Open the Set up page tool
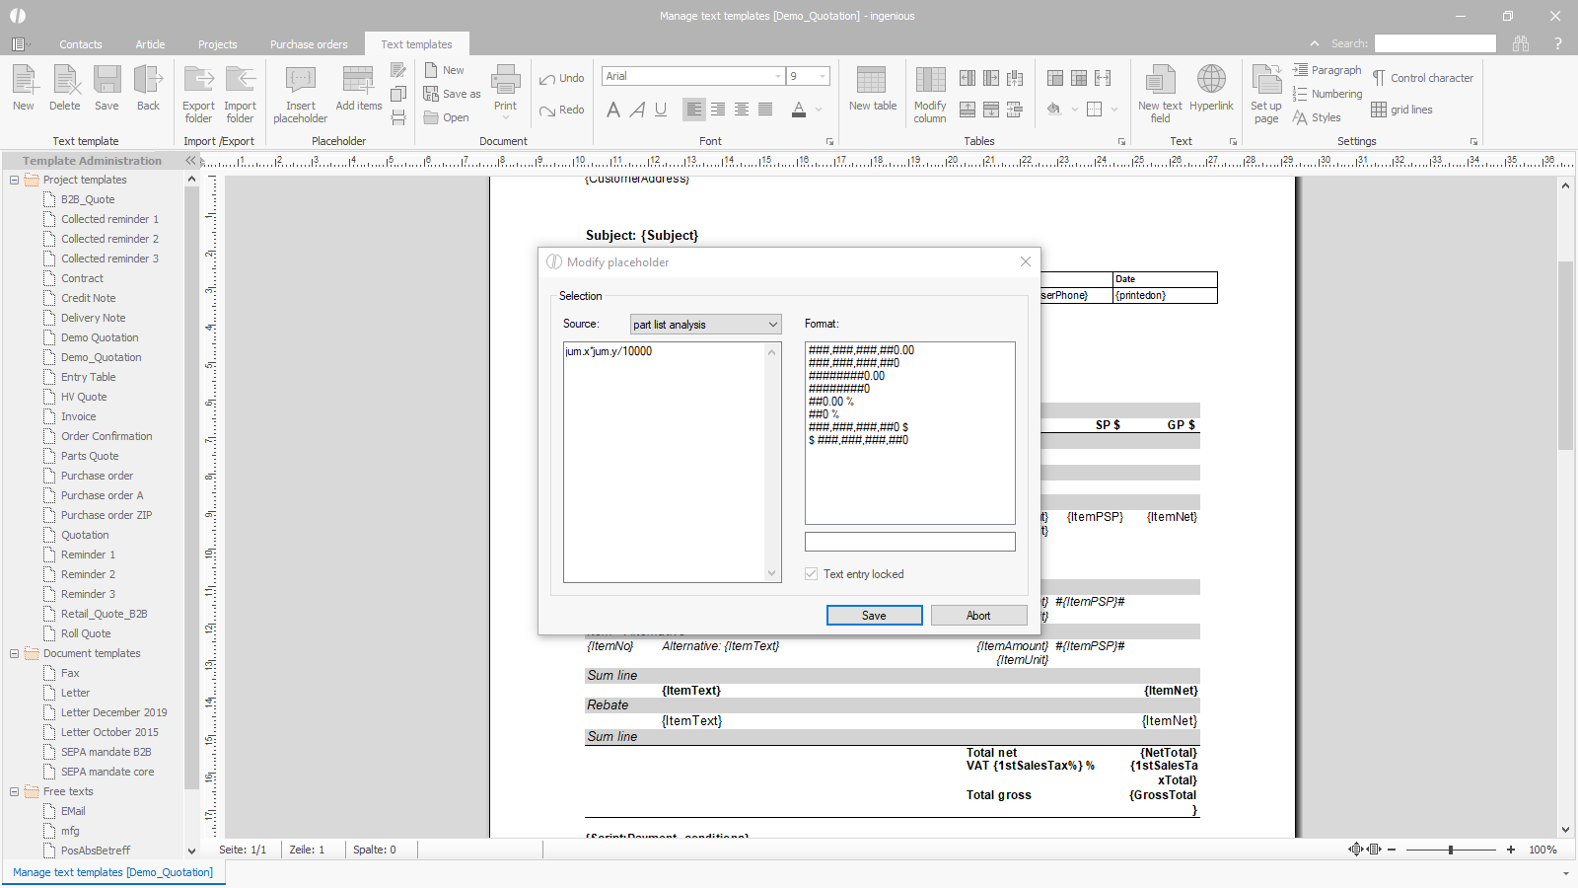This screenshot has width=1578, height=888. pyautogui.click(x=1265, y=81)
